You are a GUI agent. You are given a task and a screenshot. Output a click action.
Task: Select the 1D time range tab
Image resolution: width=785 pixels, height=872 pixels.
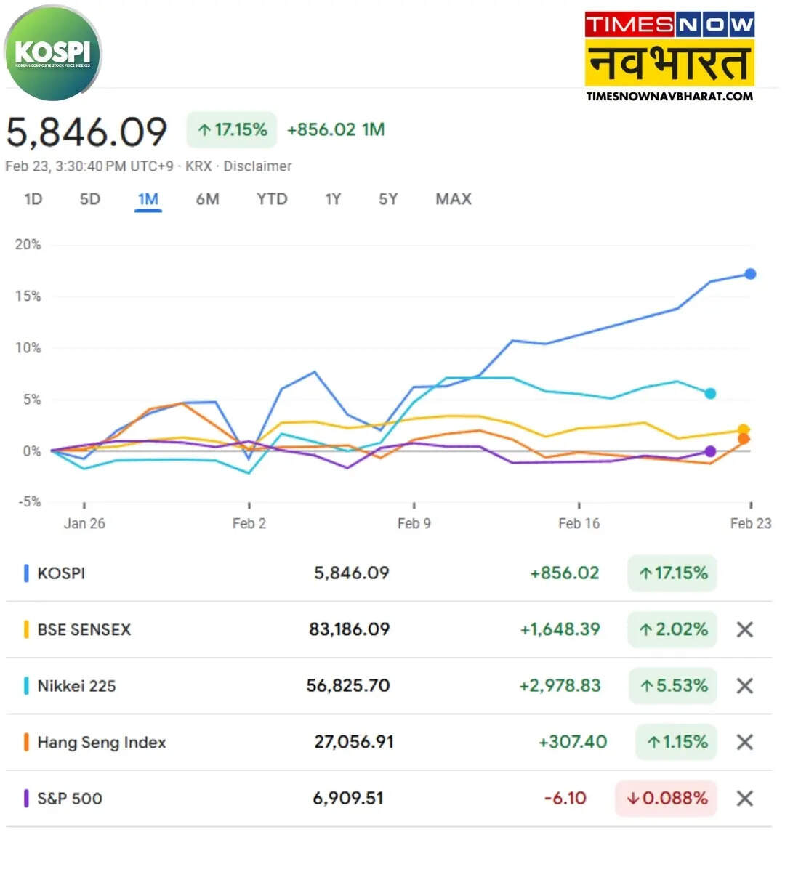click(x=33, y=199)
